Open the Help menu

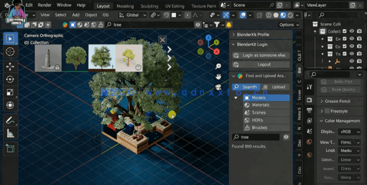pyautogui.click(x=81, y=5)
